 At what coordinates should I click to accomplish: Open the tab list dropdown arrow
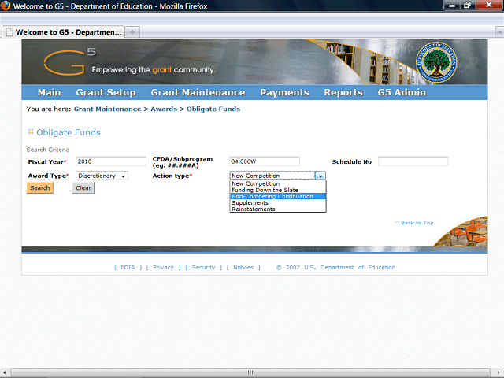(x=499, y=32)
